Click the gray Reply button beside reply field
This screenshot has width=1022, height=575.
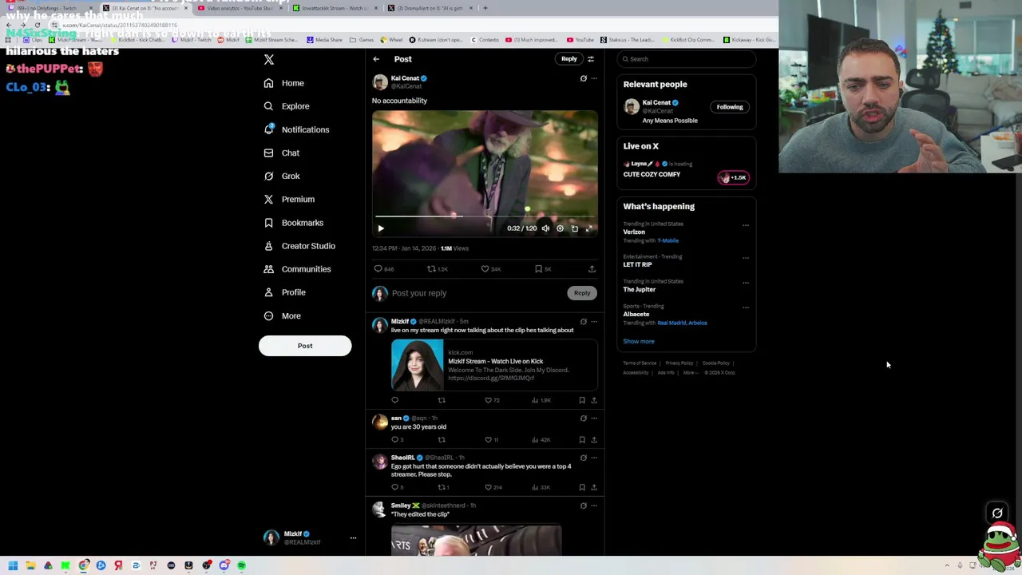click(582, 293)
